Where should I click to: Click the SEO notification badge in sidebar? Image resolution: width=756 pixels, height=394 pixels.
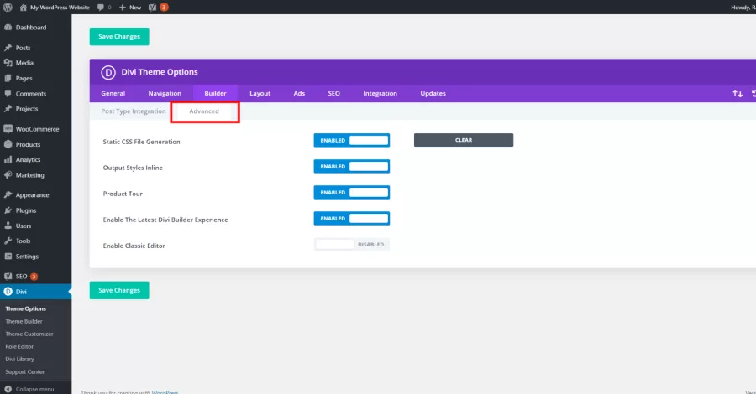tap(34, 277)
